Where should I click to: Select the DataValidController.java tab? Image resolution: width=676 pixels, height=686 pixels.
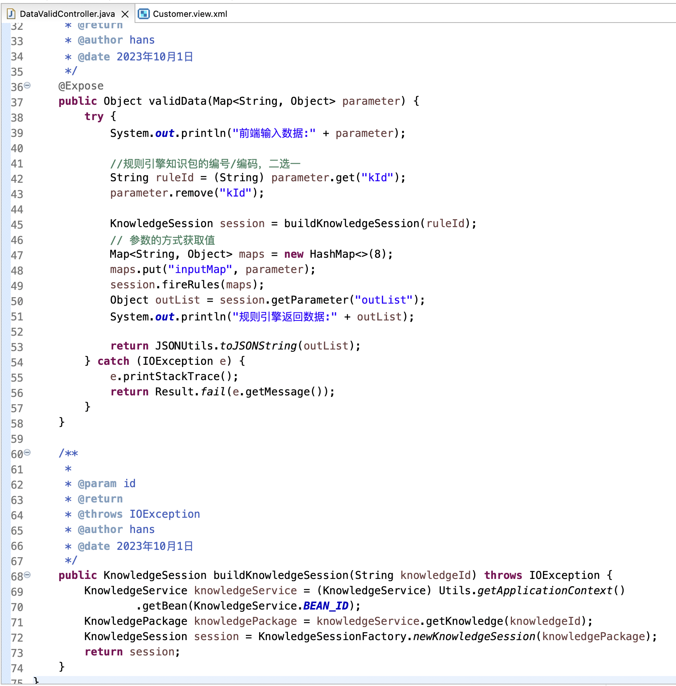click(x=67, y=14)
